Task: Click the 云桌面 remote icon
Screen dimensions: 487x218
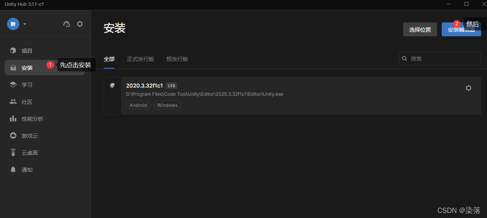Action: (x=13, y=152)
